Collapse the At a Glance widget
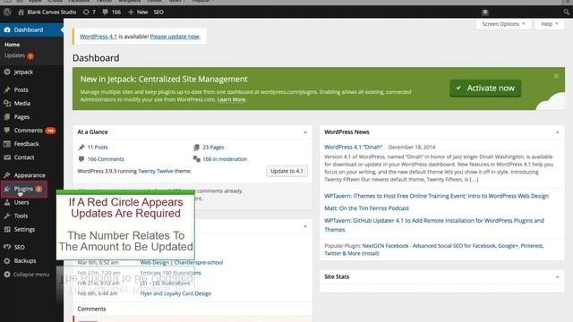This screenshot has height=322, width=573. pos(305,132)
